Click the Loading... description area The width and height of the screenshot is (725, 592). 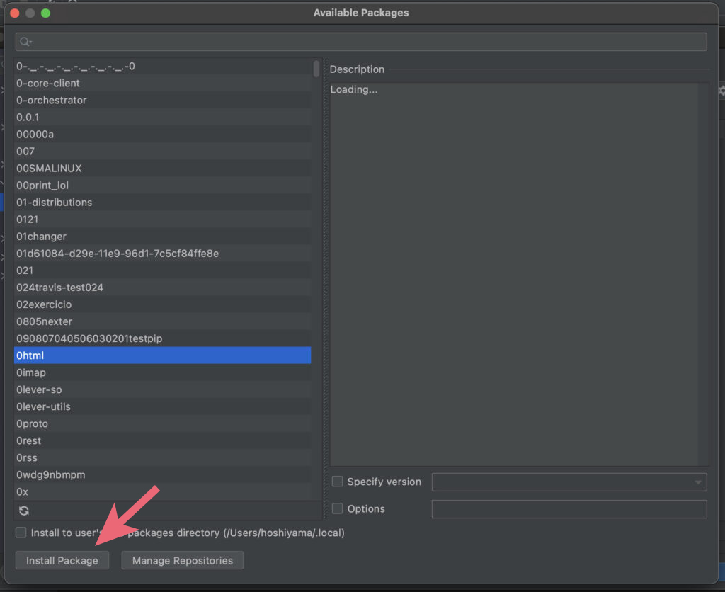point(519,274)
